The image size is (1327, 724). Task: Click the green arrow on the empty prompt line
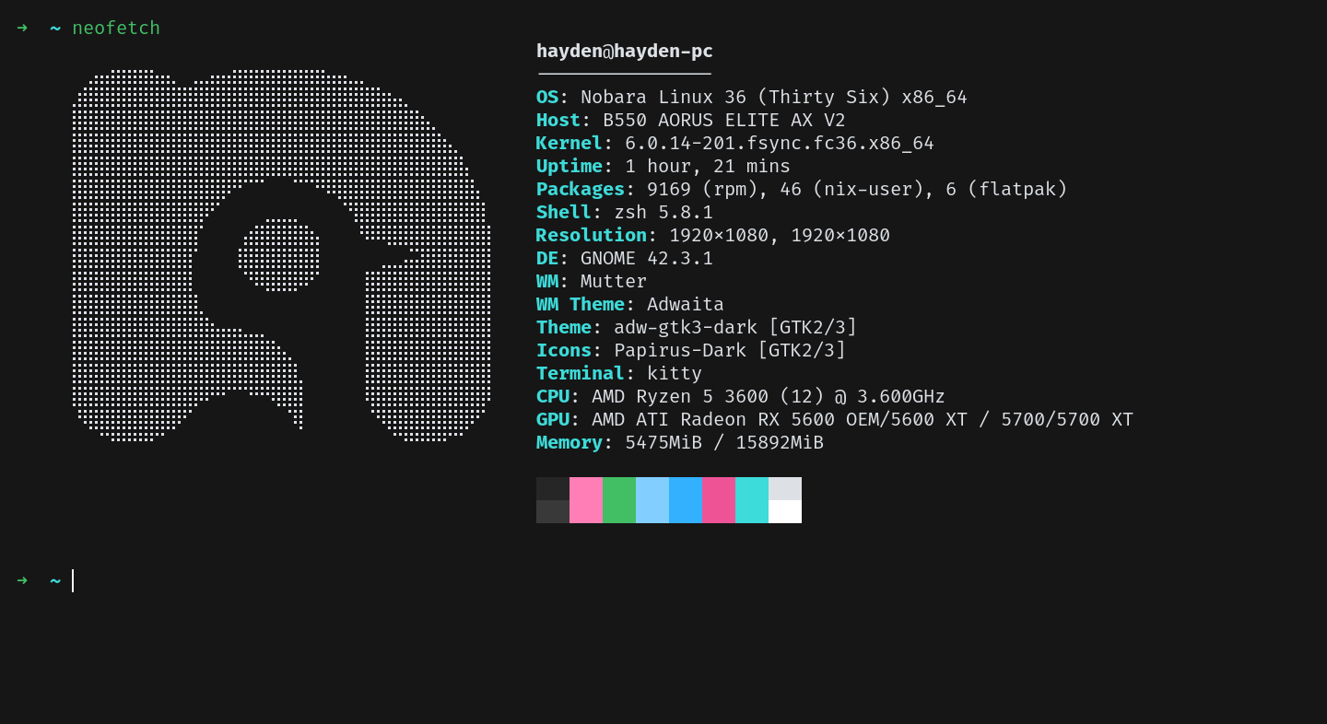[22, 580]
